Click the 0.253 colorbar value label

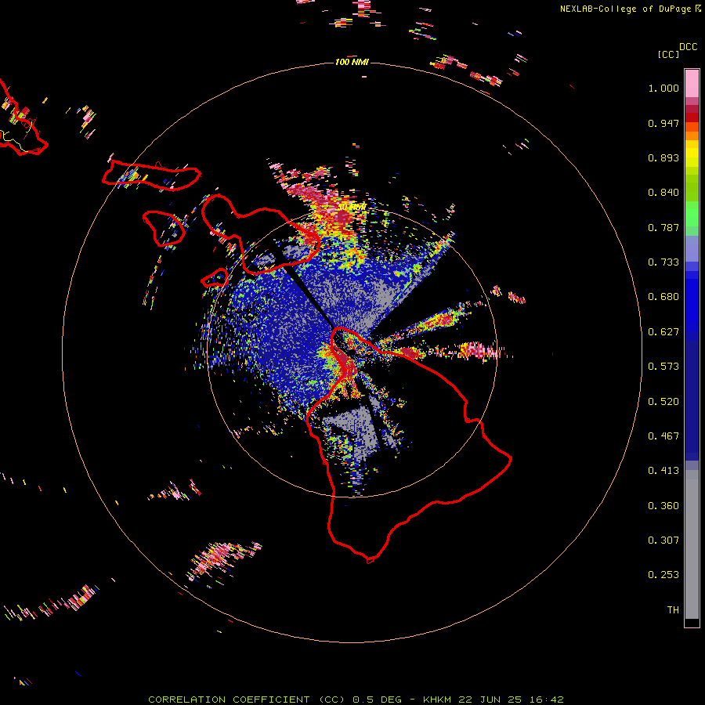click(663, 575)
